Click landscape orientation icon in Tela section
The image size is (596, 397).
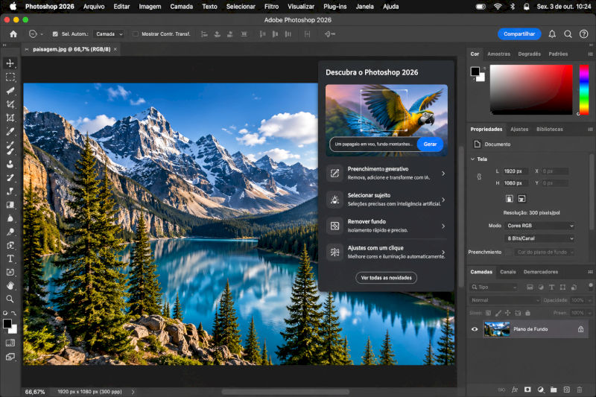pyautogui.click(x=522, y=199)
